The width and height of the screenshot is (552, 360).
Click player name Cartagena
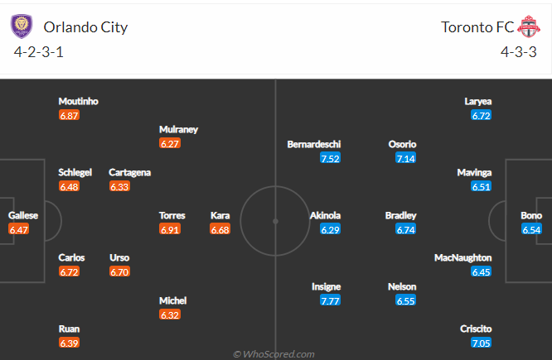pyautogui.click(x=129, y=173)
